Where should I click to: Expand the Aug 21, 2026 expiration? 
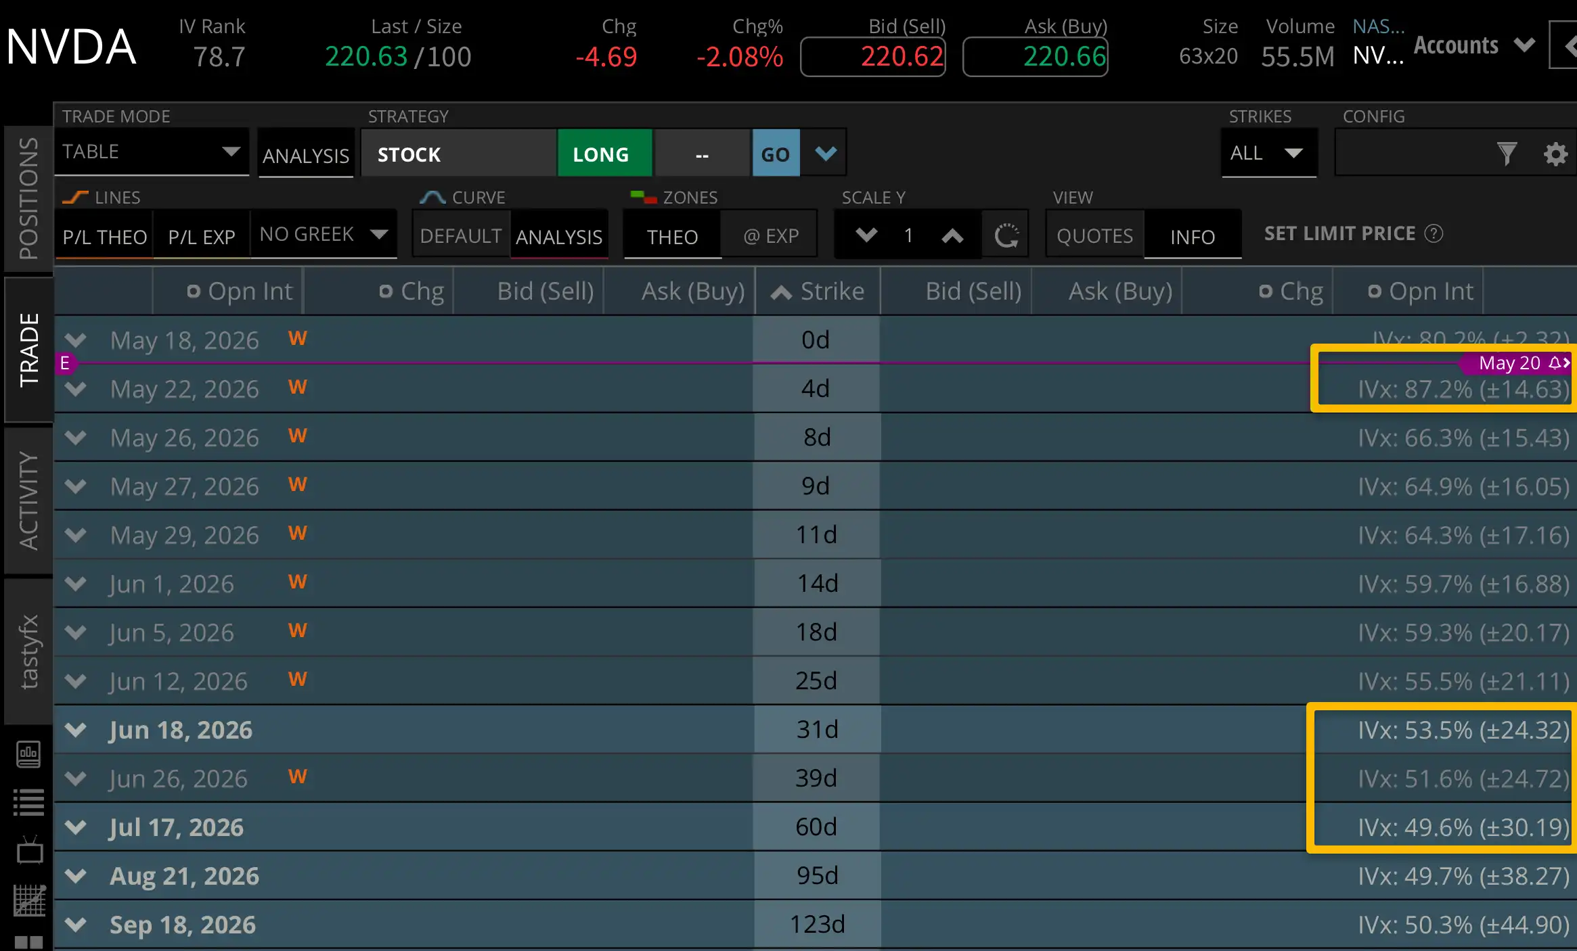[x=76, y=876]
